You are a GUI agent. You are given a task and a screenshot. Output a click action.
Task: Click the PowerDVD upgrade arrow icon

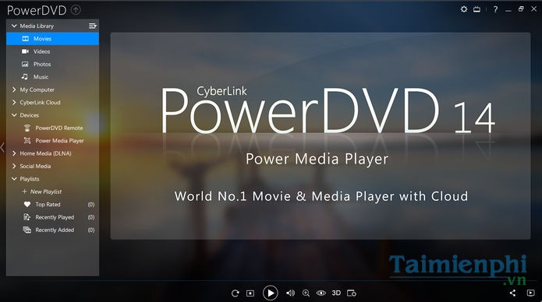click(x=76, y=10)
